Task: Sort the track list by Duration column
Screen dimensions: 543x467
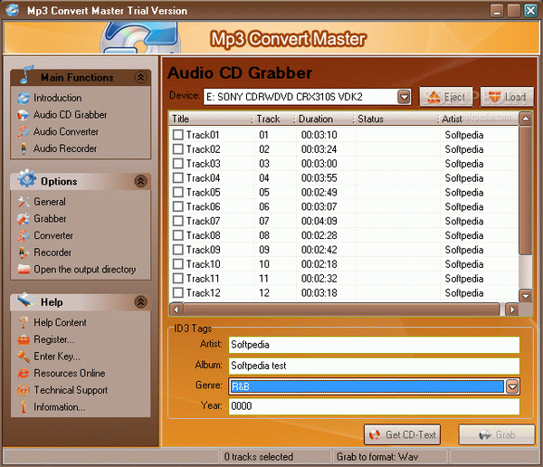Action: pos(324,119)
